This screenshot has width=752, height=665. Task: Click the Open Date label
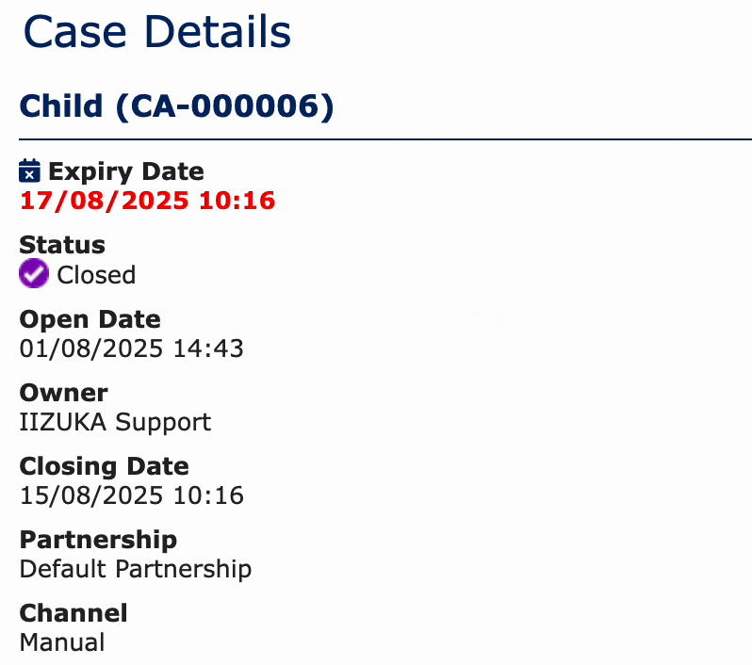click(90, 319)
